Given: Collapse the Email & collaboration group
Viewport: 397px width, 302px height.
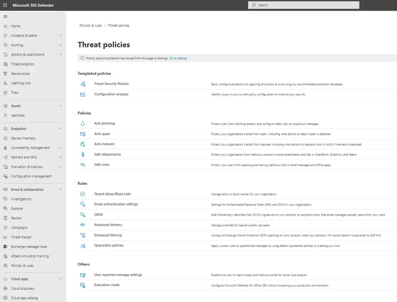Looking at the screenshot, I should [x=60, y=190].
